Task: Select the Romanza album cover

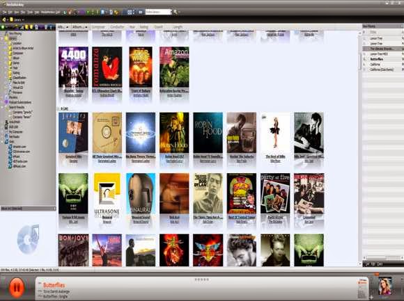Action: pos(107,67)
